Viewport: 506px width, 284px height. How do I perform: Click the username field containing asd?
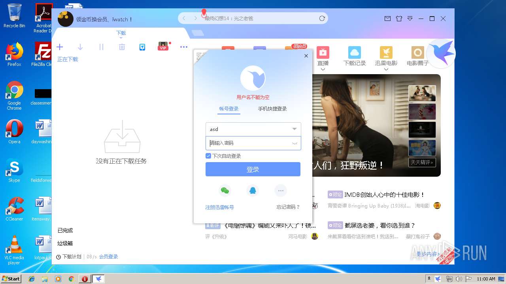click(x=253, y=129)
